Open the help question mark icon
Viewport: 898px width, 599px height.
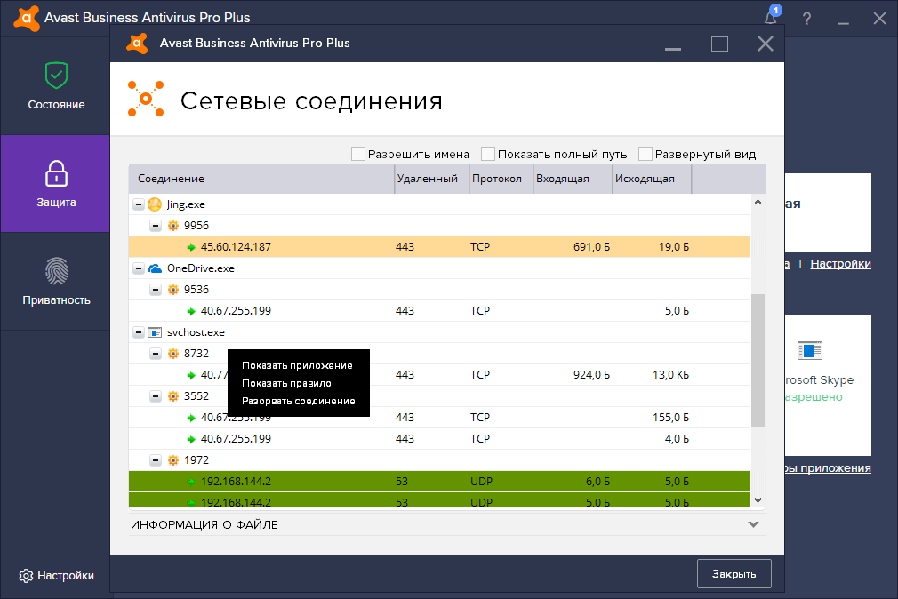pyautogui.click(x=807, y=19)
